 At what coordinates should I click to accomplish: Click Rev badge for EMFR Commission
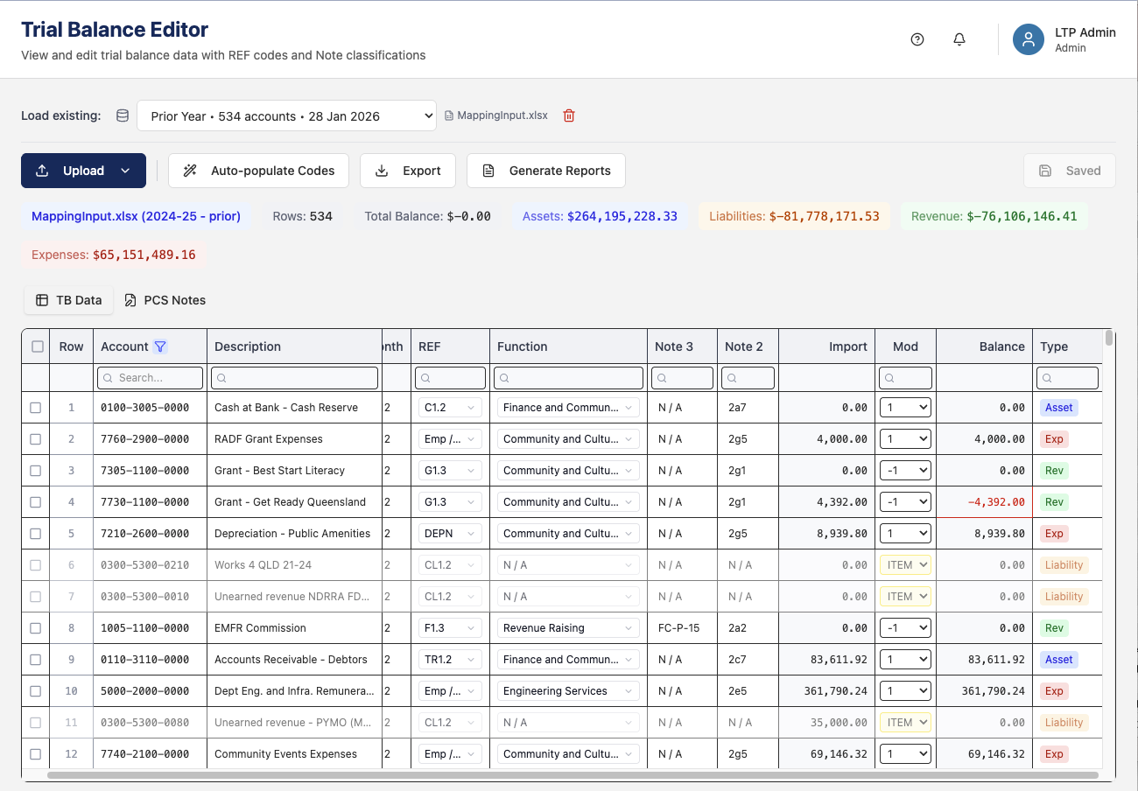point(1054,628)
